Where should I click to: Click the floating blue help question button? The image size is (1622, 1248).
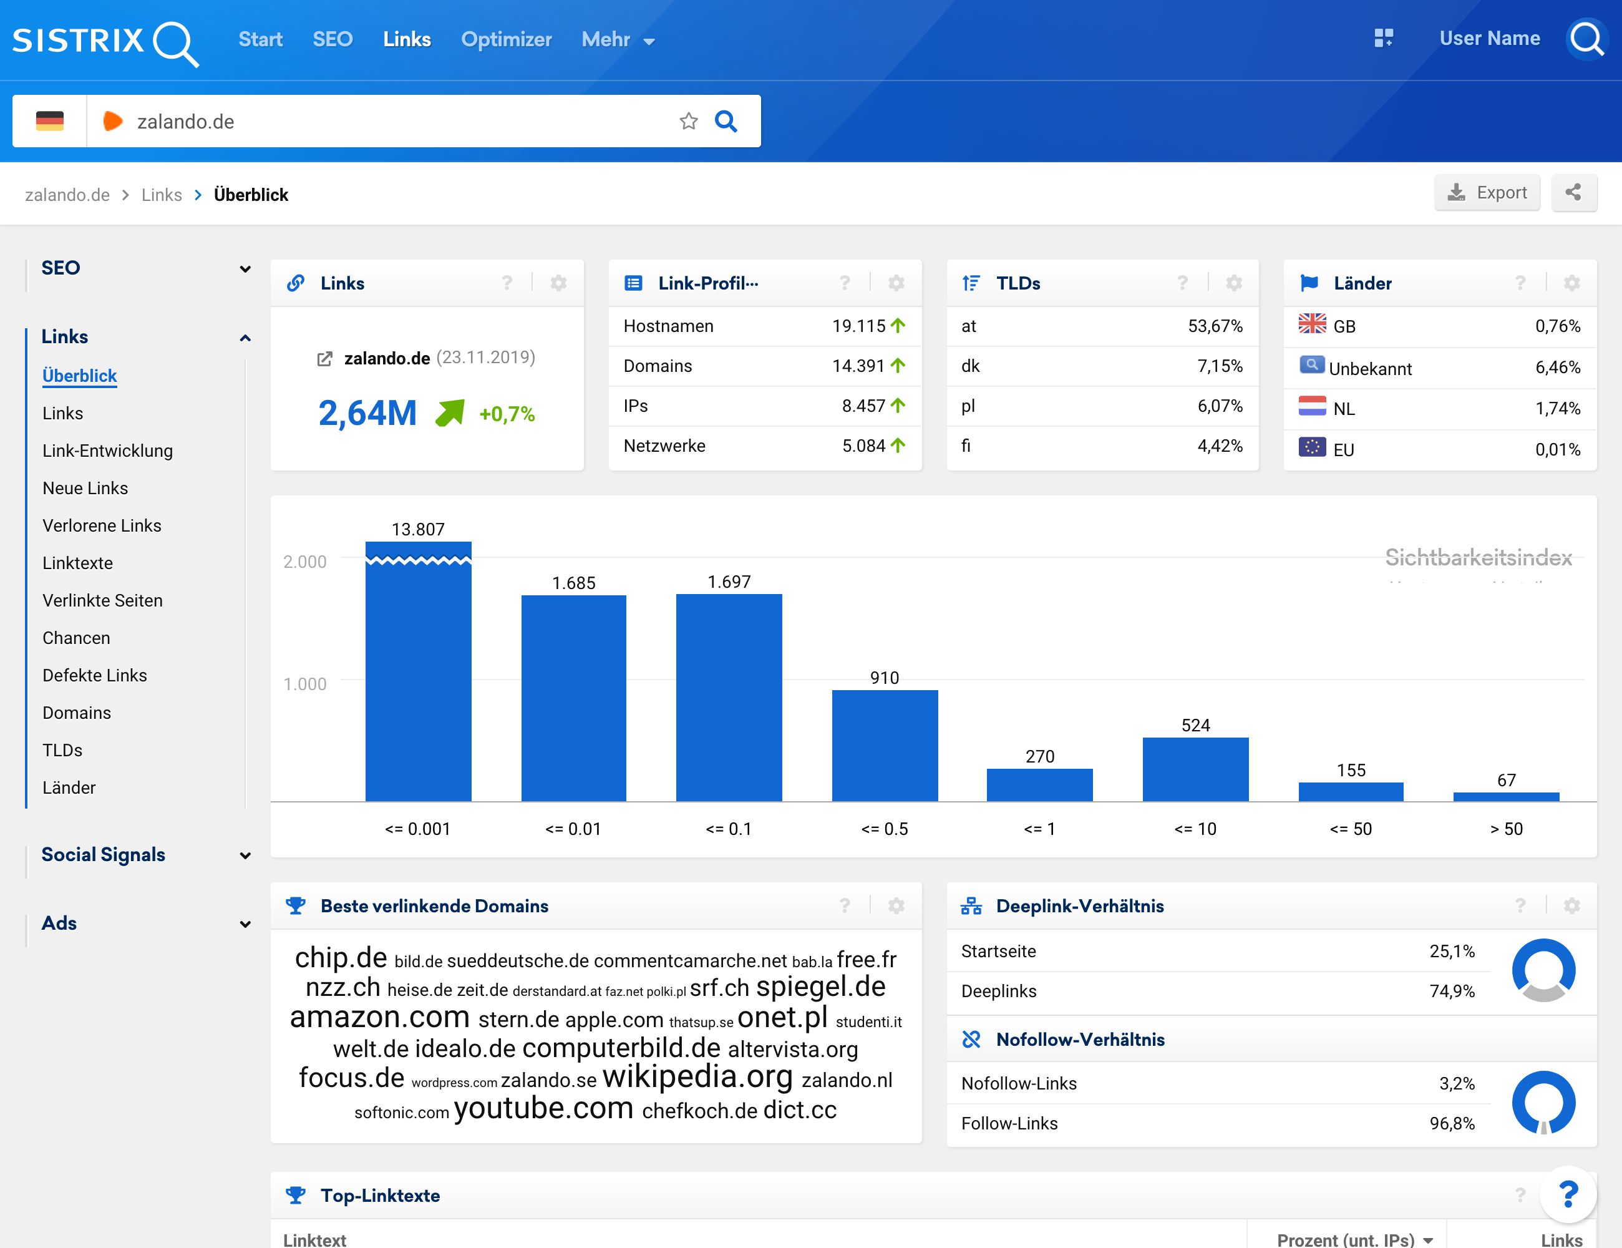point(1568,1194)
